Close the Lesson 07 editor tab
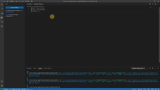Screen dimensions: 160x90 44,4
